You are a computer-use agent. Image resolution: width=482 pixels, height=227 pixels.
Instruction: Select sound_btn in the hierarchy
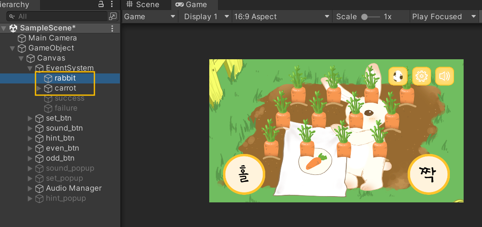click(x=64, y=128)
